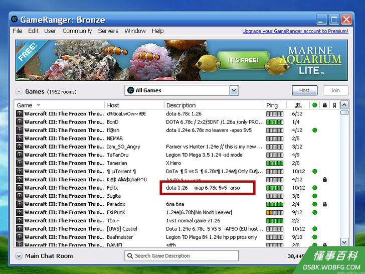Sort by the Host column header

(x=134, y=105)
